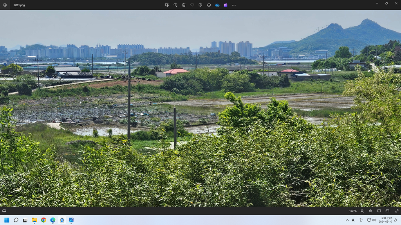The image size is (401, 225).
Task: Show file info panel
Action: pyautogui.click(x=200, y=5)
